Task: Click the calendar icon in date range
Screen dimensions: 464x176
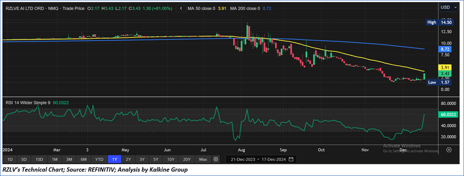Action: click(291, 159)
